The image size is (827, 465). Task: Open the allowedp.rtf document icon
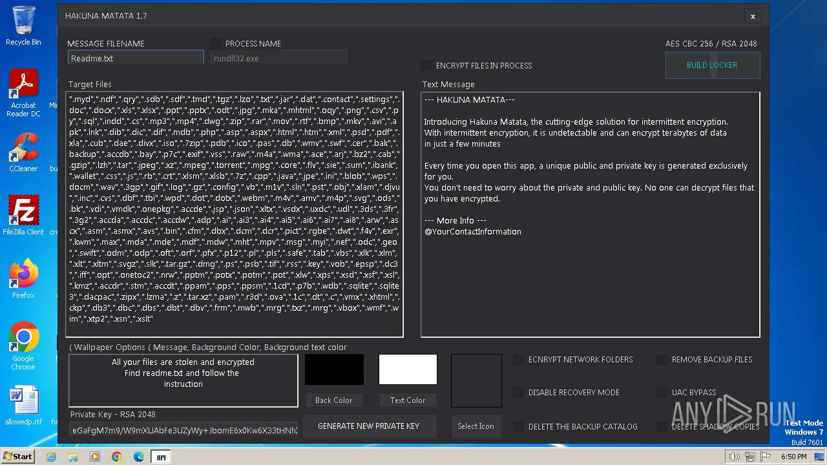[x=23, y=406]
